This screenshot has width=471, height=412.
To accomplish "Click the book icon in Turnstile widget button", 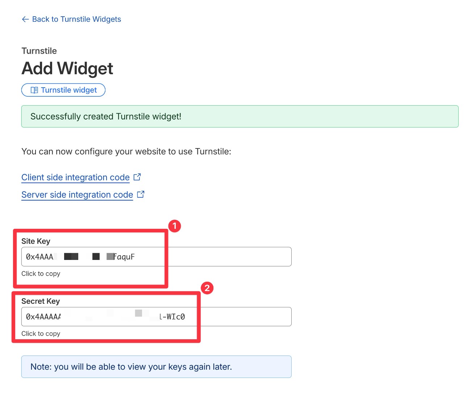I will click(x=34, y=90).
